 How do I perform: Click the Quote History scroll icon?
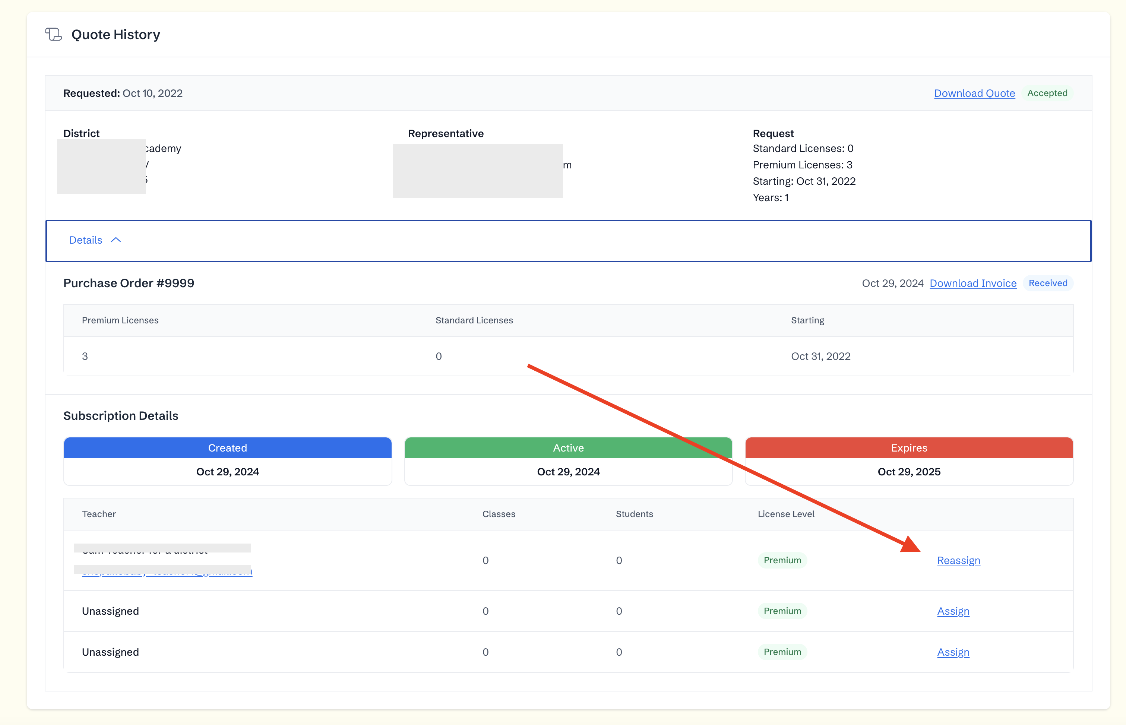[53, 34]
